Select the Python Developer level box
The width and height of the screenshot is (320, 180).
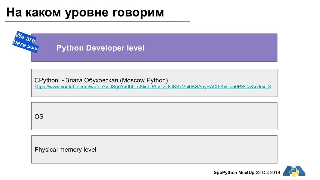(x=154, y=47)
